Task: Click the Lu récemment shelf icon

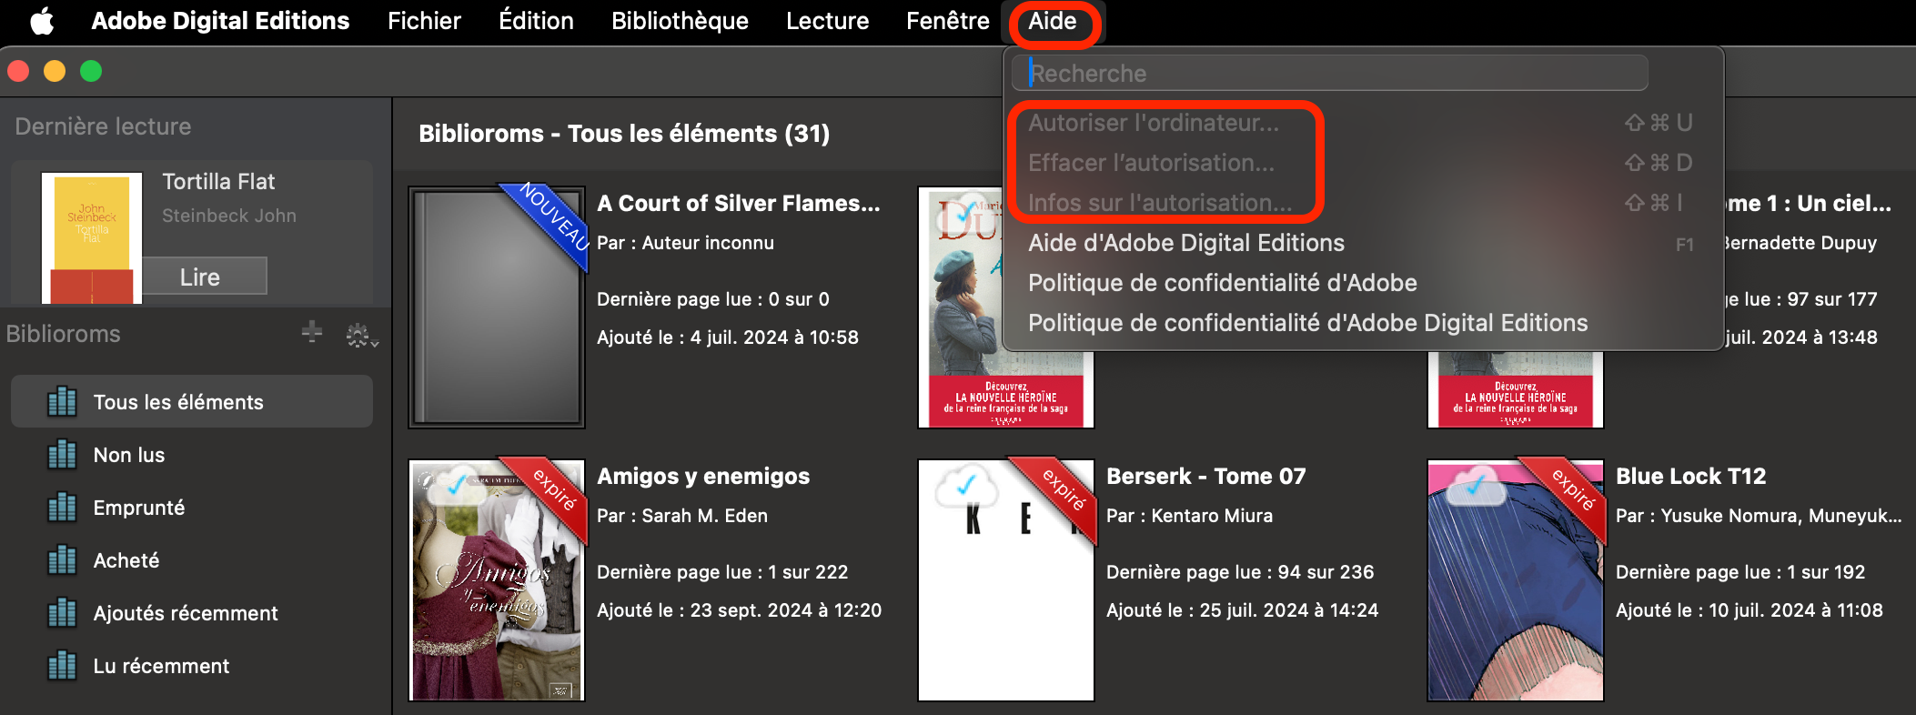Action: point(62,665)
